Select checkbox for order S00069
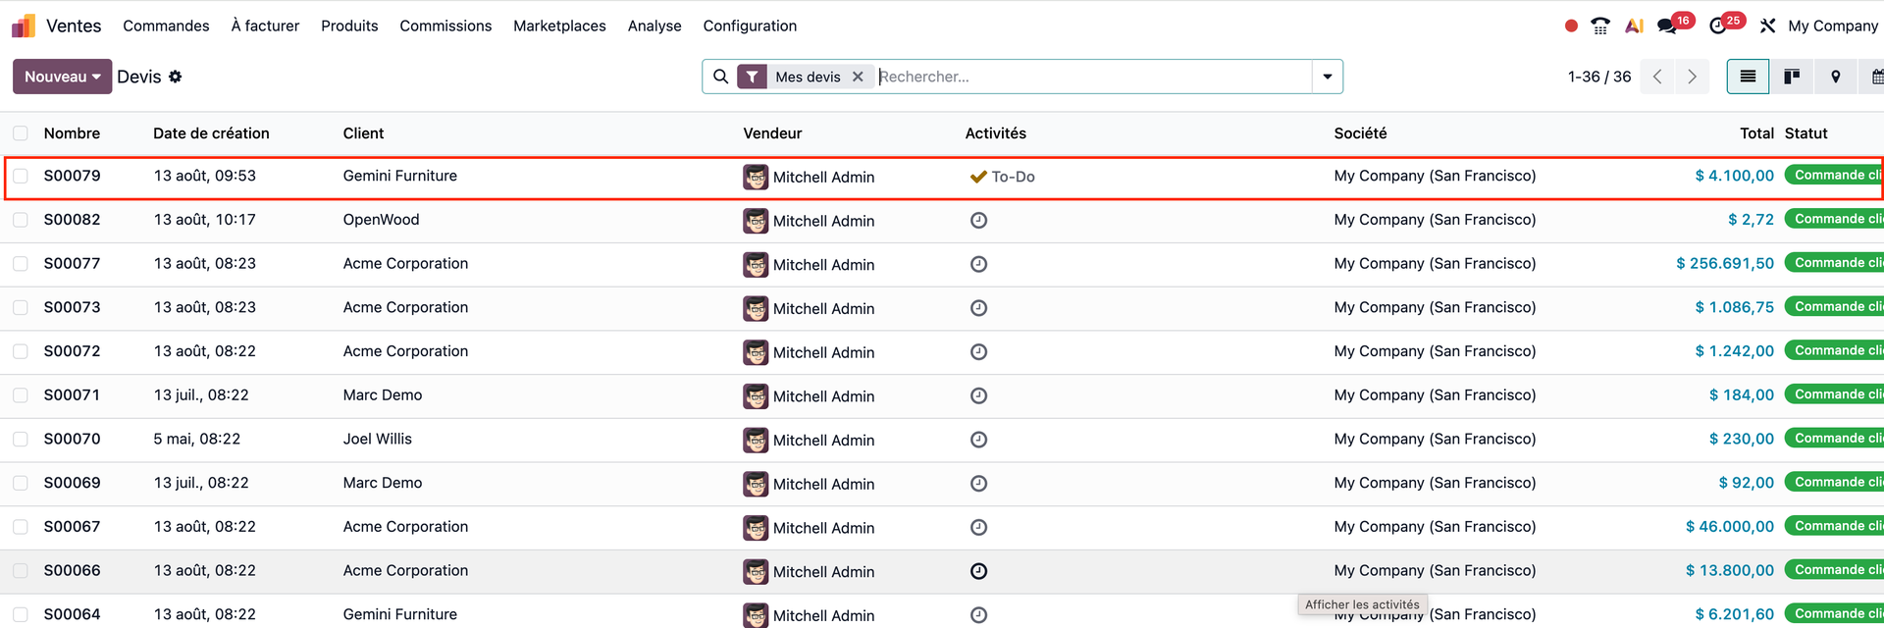This screenshot has width=1884, height=628. (x=21, y=483)
